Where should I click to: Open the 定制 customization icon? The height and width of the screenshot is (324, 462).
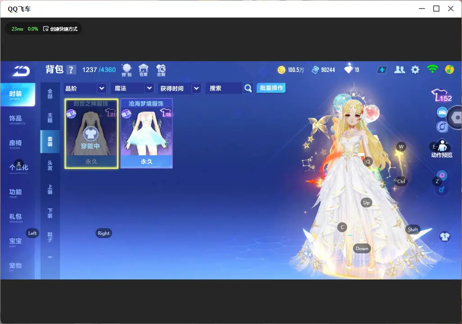click(x=161, y=70)
